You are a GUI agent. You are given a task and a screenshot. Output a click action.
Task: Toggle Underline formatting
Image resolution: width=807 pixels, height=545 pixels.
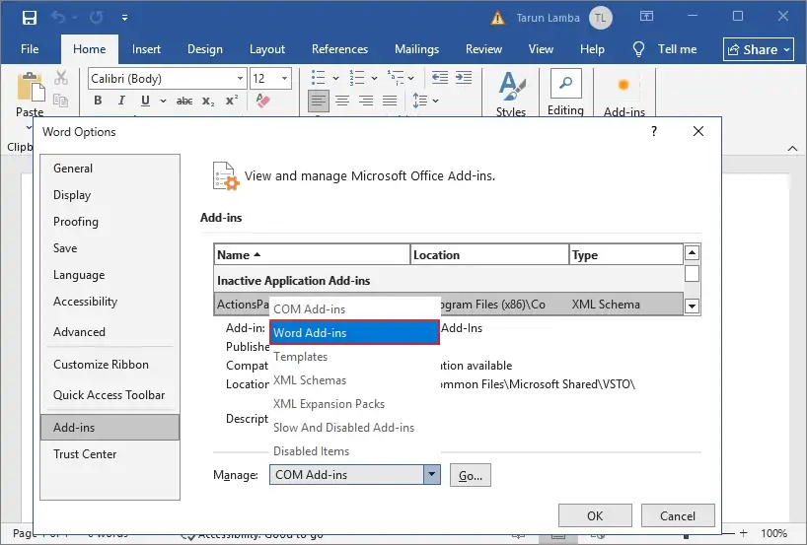click(x=145, y=101)
